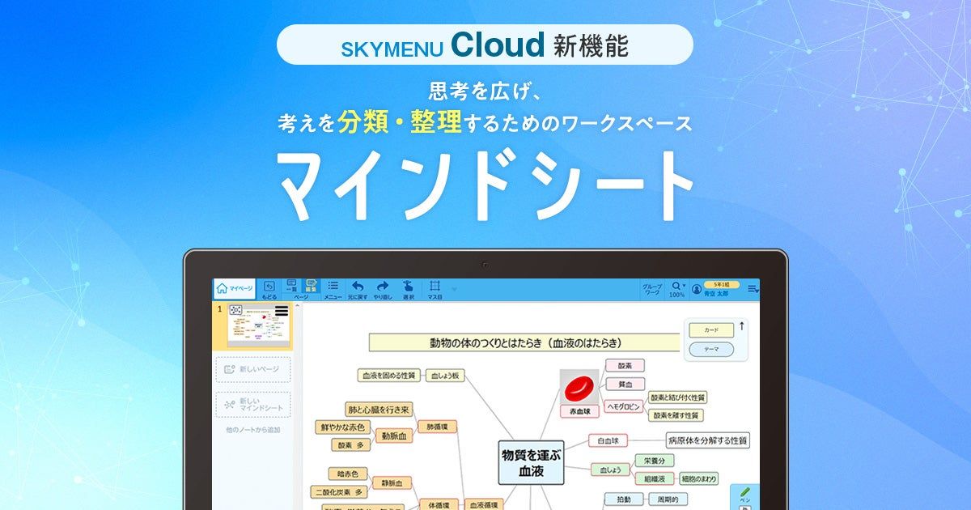
Task: Activate the 選択 selection hand tool
Action: coord(408,290)
